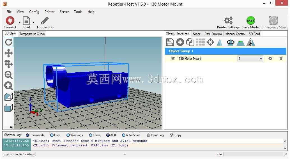
Task: Expand the Load recent files arrow
Action: pos(33,22)
